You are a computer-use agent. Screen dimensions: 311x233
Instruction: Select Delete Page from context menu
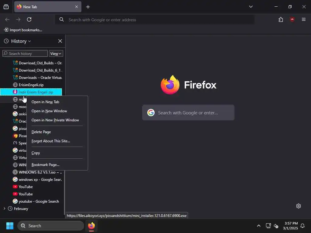pos(57,132)
